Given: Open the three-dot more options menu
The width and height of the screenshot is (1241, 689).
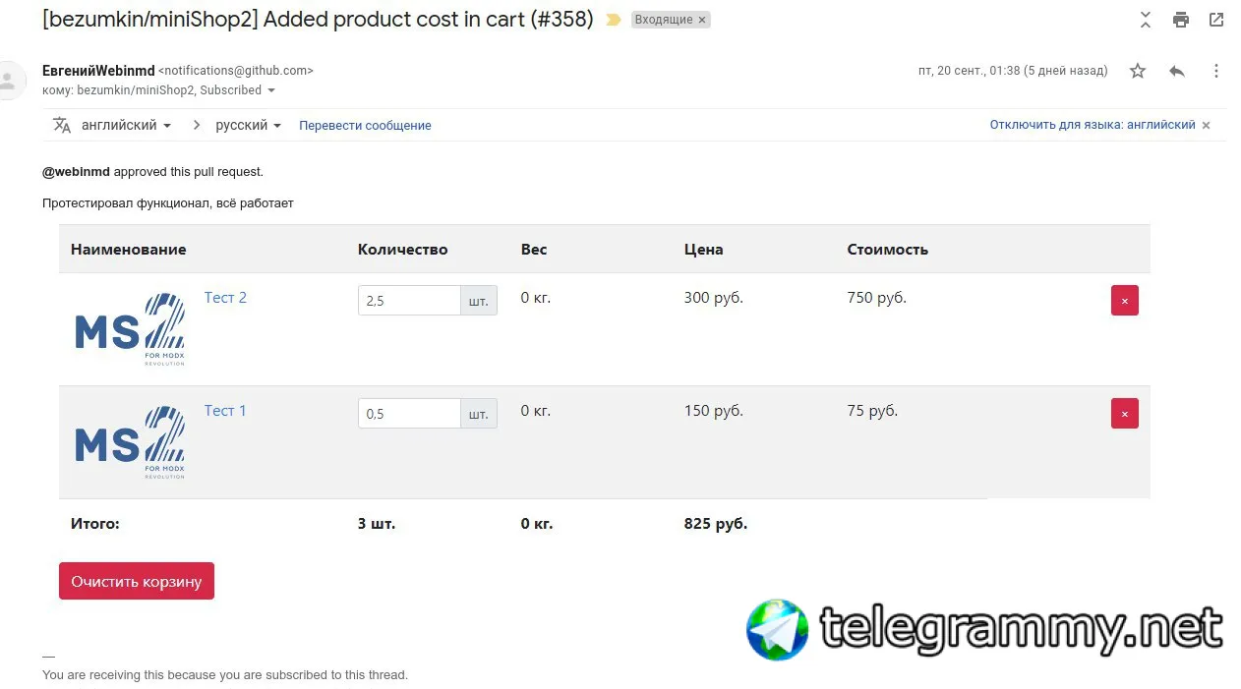Looking at the screenshot, I should coord(1216,71).
